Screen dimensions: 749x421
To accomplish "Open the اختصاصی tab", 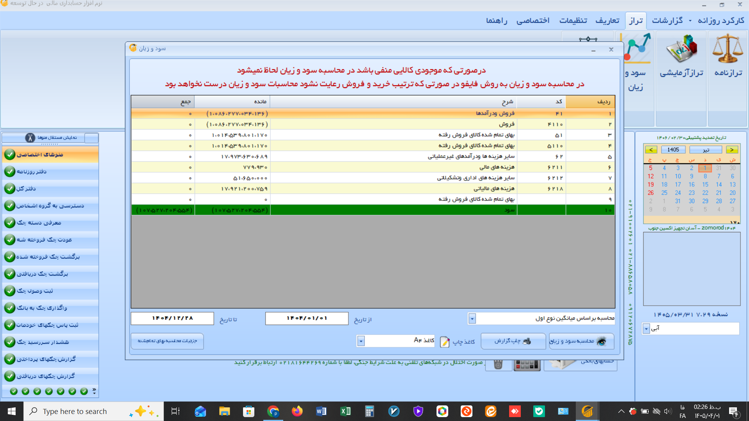I will [533, 20].
